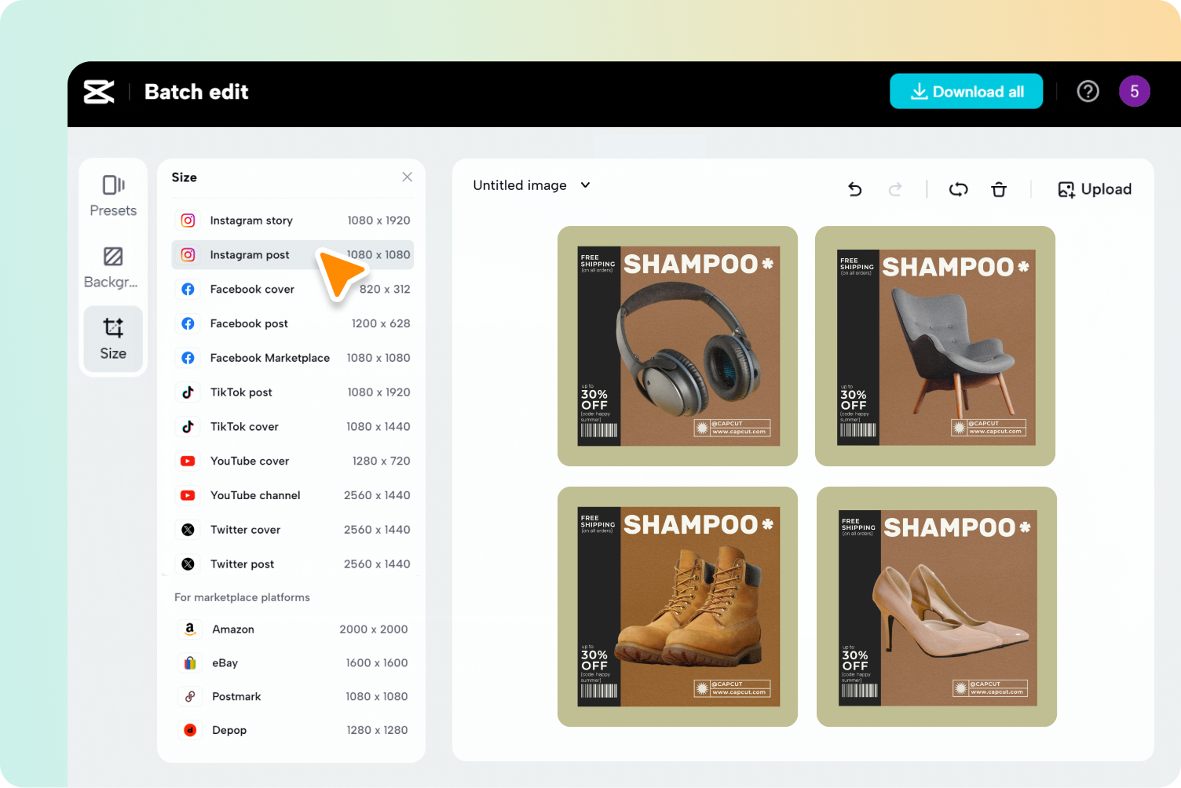
Task: Click the For marketplace platforms heading
Action: pyautogui.click(x=242, y=597)
